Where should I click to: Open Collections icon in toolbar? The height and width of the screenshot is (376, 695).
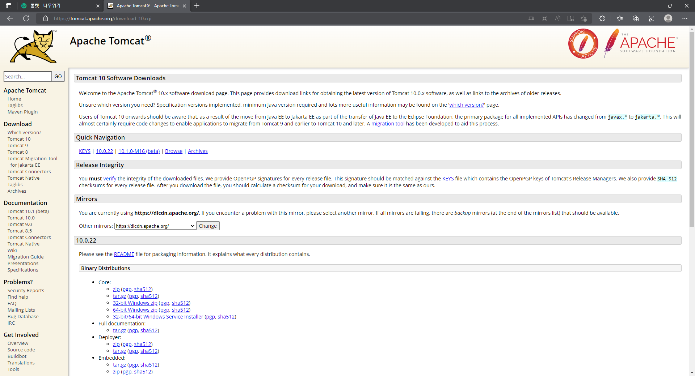tap(636, 18)
